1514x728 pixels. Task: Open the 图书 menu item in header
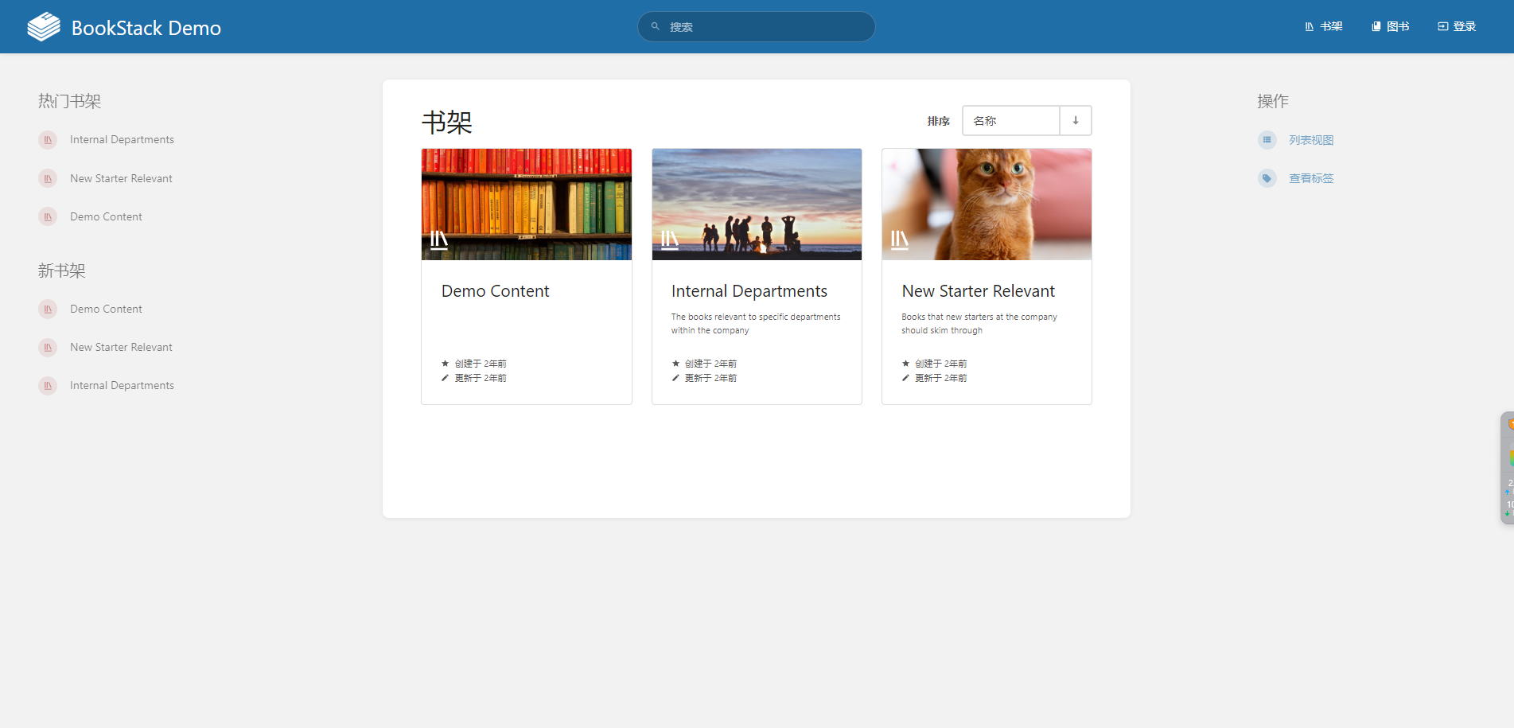click(1390, 26)
